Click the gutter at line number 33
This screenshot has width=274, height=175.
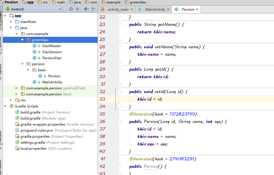coord(102,99)
